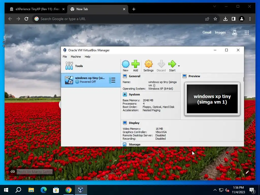Open Chrome profile avatar
Screen dimensions: 260x195
point(242,19)
